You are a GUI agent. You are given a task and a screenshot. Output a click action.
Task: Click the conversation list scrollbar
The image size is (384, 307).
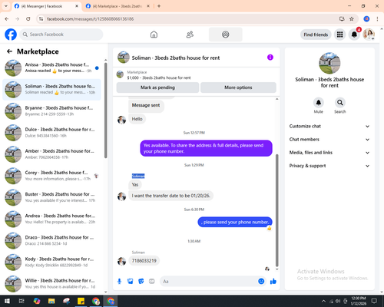(105, 111)
